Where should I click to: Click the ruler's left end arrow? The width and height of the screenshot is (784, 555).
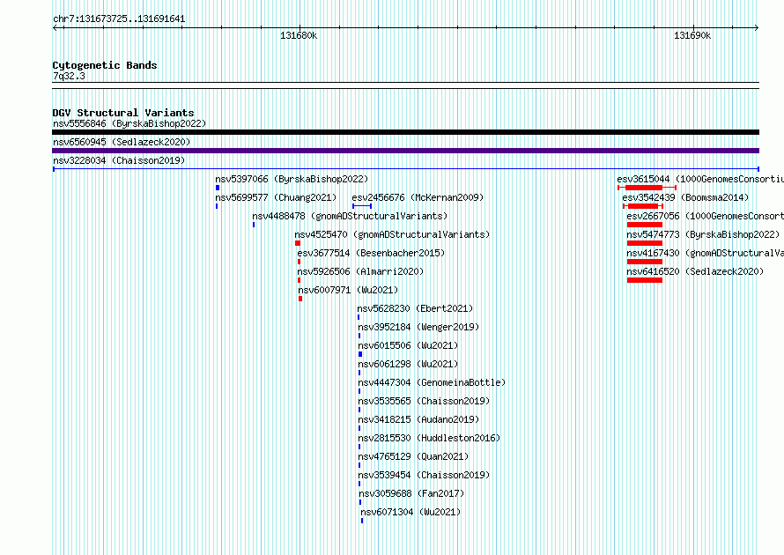point(55,27)
